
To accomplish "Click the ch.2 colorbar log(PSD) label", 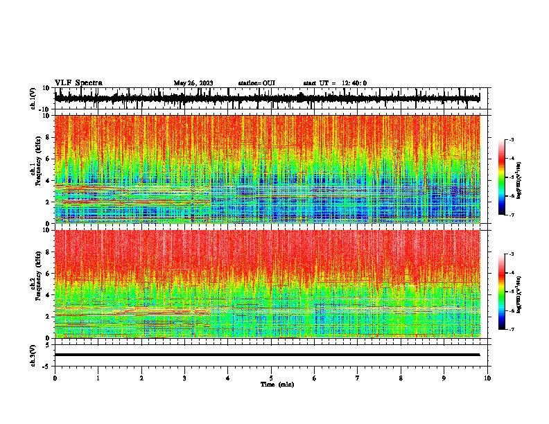I will point(519,294).
